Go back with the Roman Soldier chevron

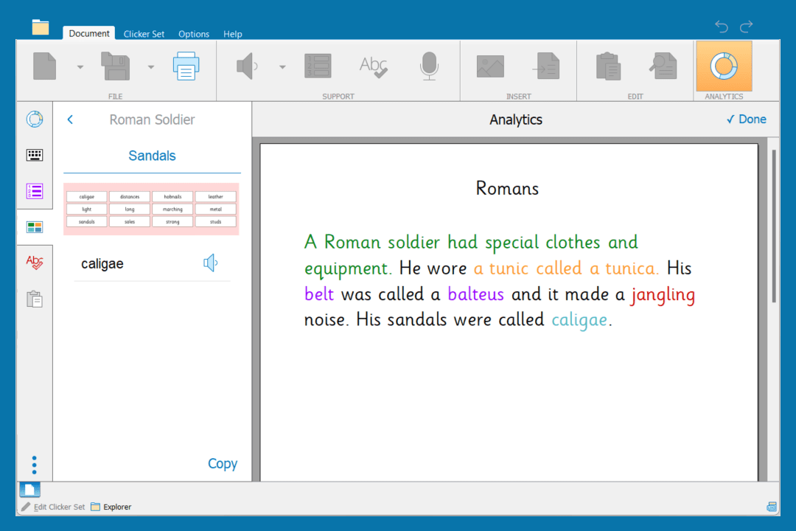point(70,119)
